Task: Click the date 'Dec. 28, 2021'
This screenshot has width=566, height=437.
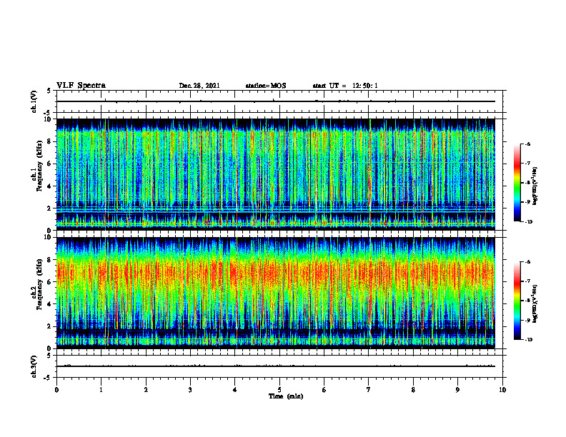Action: pos(199,86)
